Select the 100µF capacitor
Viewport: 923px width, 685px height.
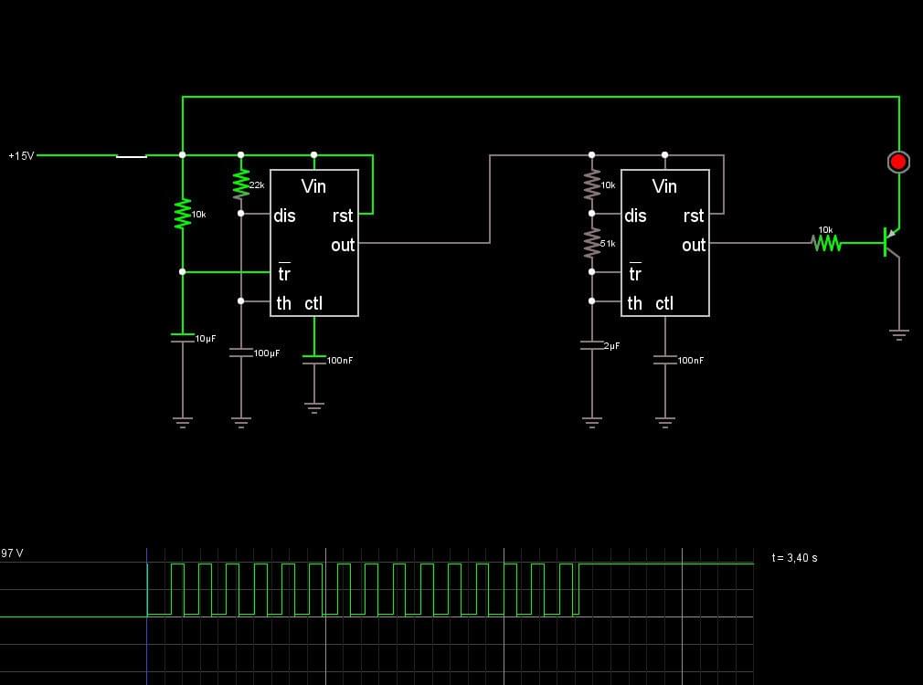(x=241, y=353)
